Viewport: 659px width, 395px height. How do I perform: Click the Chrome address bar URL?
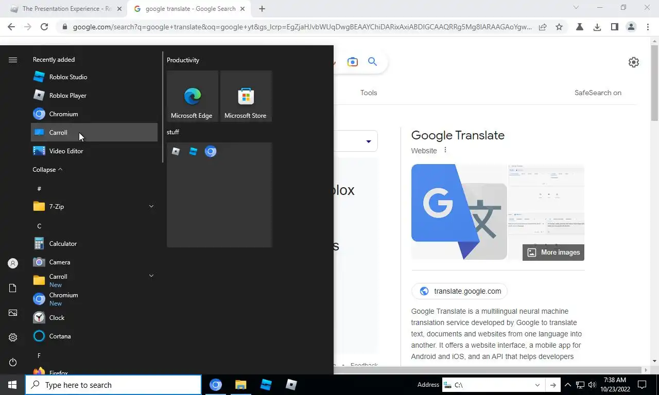tap(302, 27)
